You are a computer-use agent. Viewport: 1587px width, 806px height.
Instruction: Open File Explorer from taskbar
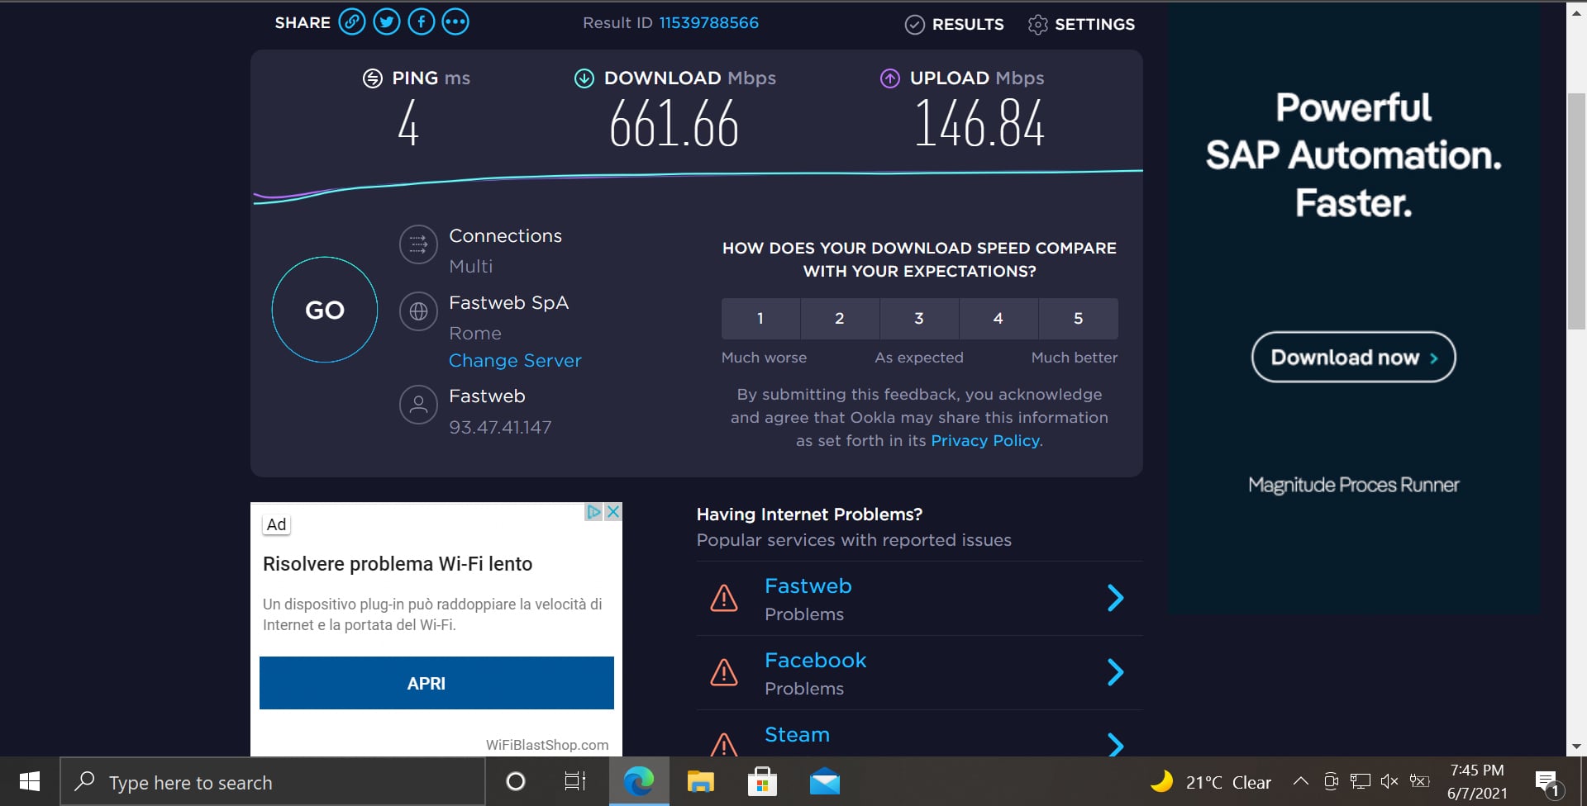701,781
